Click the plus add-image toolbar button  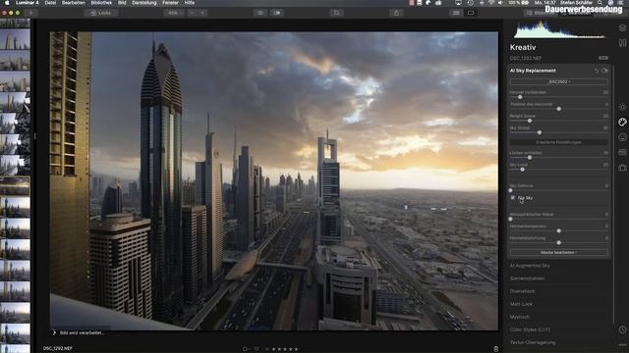pos(30,13)
